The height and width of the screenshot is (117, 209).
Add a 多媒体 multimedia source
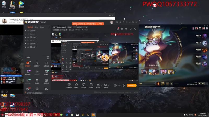[91, 86]
